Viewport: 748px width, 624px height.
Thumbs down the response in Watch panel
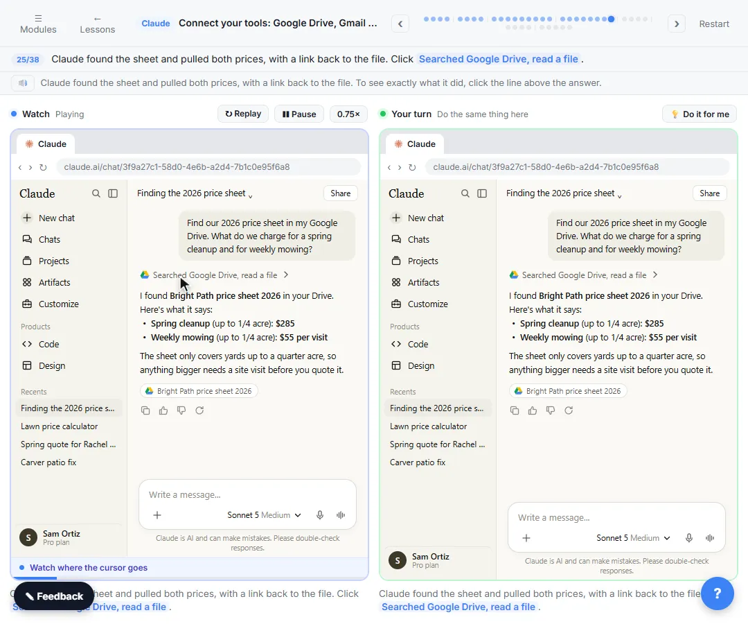coord(181,410)
